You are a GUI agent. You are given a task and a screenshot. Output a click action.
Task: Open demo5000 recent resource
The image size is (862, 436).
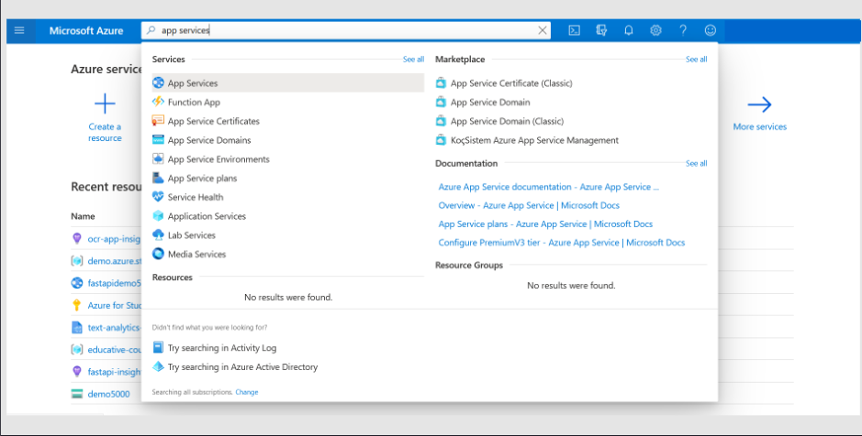pos(108,394)
